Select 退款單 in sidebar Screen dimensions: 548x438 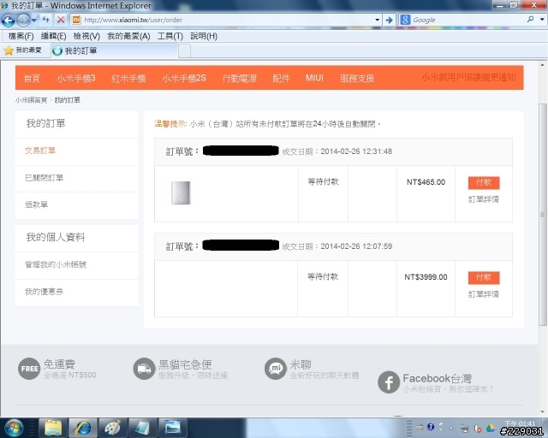tap(36, 204)
